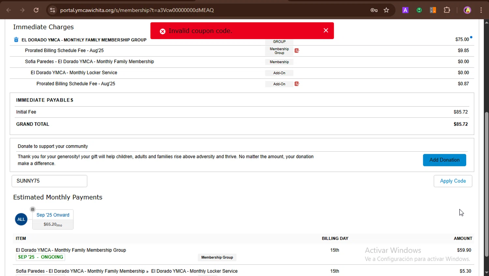
Task: Click the GRAND TOTAL $85.72 amount
Action: pyautogui.click(x=461, y=124)
